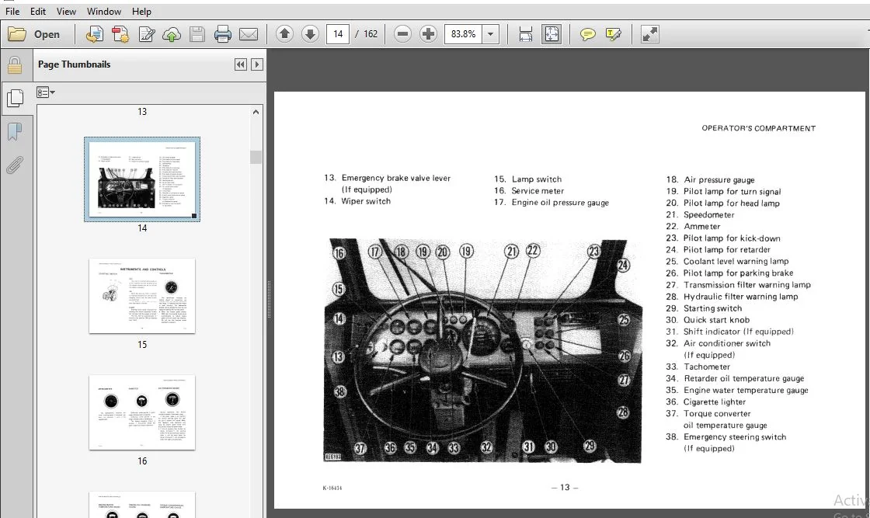Click the upload to cloud icon

click(172, 34)
